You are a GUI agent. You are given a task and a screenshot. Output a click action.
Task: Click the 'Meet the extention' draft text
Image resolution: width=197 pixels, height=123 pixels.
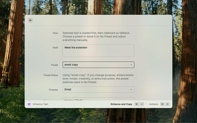(76, 48)
